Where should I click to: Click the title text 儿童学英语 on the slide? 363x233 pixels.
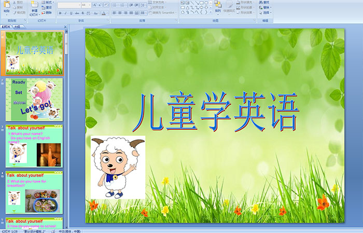pyautogui.click(x=216, y=112)
